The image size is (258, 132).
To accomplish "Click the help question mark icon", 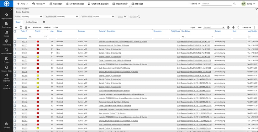I will click(x=228, y=27).
